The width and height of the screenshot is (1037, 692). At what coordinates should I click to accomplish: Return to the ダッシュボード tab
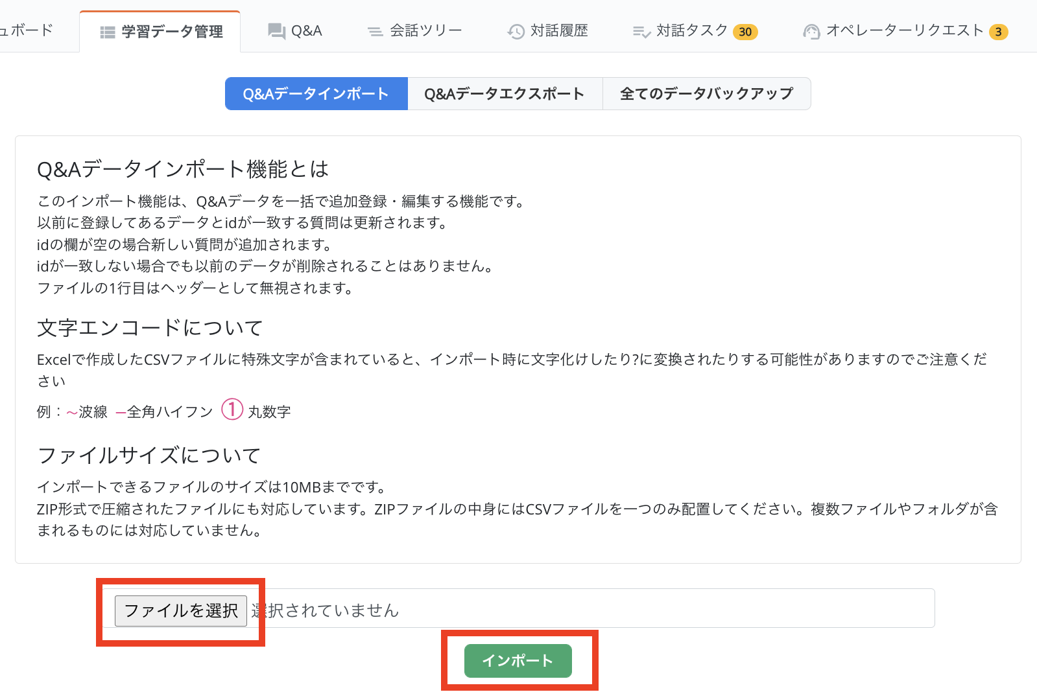(x=26, y=30)
